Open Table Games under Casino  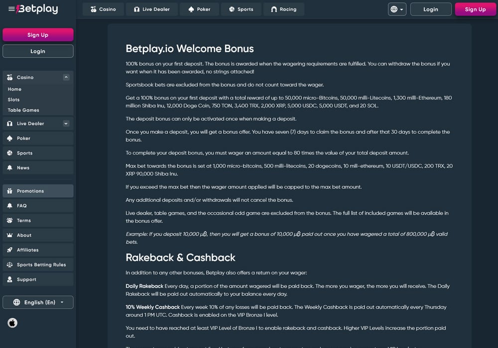point(23,110)
